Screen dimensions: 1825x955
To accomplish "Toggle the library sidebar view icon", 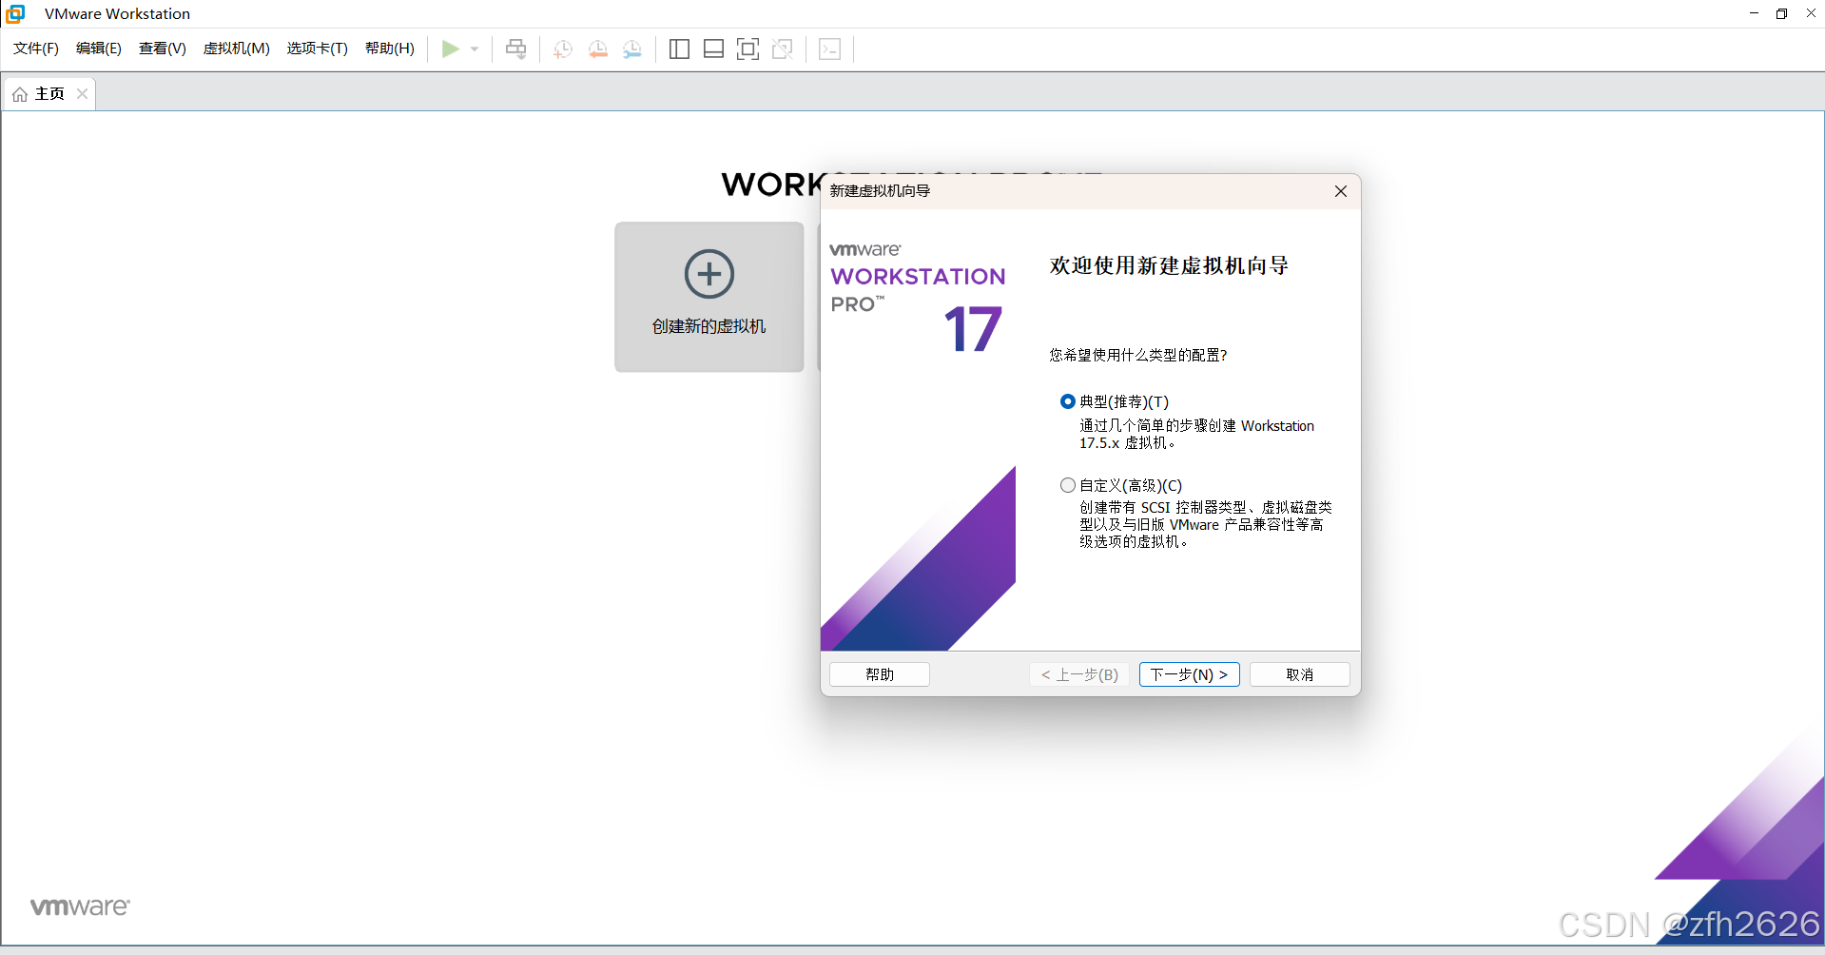I will click(x=679, y=49).
